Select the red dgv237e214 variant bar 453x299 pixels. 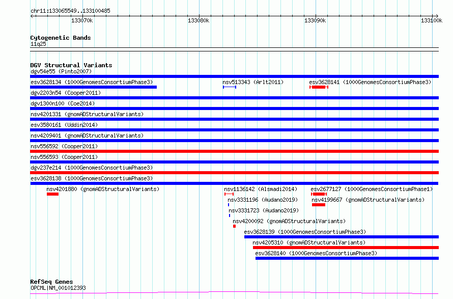pyautogui.click(x=234, y=173)
